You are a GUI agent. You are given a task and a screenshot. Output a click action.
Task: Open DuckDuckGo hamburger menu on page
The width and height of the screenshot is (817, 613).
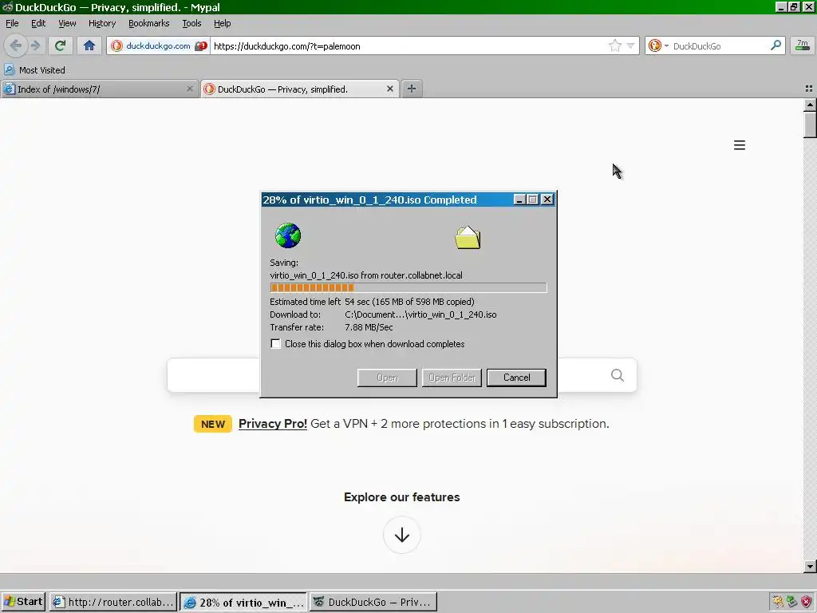tap(740, 145)
